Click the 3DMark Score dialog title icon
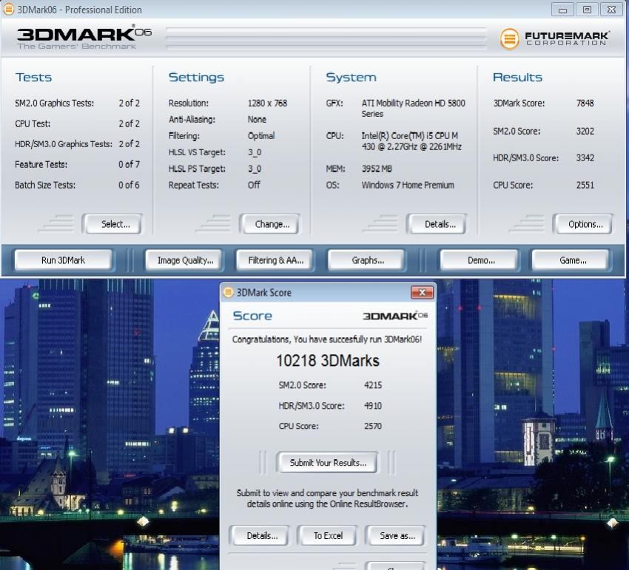The height and width of the screenshot is (570, 629). click(228, 292)
